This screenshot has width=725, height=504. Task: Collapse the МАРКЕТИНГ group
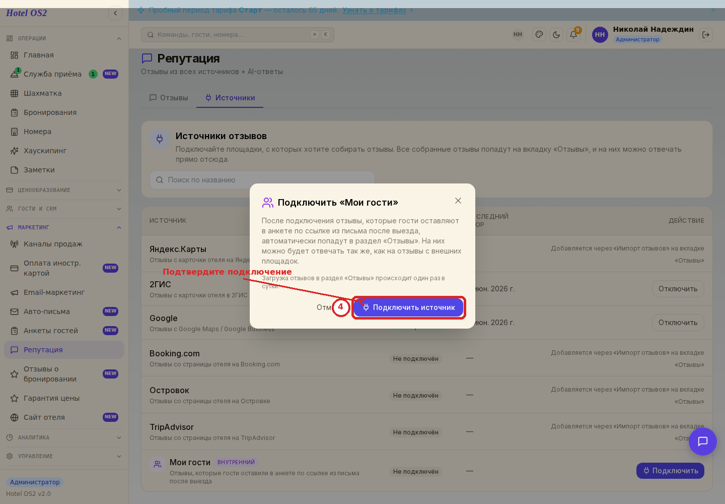[x=64, y=227]
